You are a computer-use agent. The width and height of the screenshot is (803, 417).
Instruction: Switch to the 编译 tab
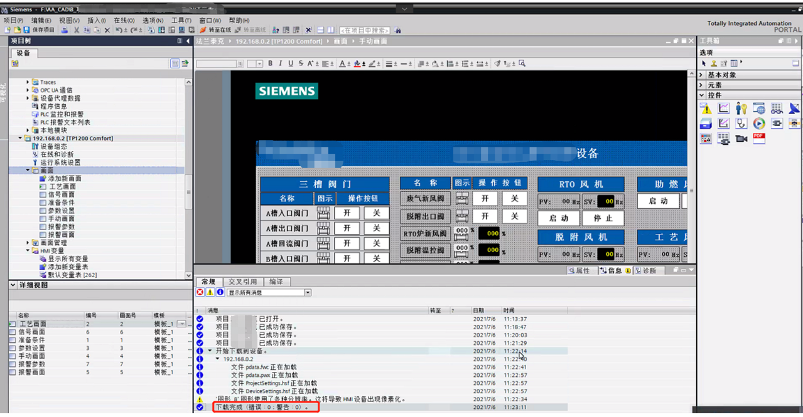[276, 282]
